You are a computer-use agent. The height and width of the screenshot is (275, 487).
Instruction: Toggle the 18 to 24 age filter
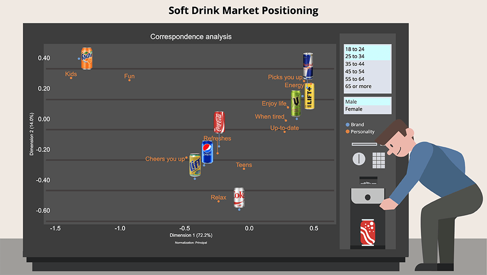click(367, 49)
